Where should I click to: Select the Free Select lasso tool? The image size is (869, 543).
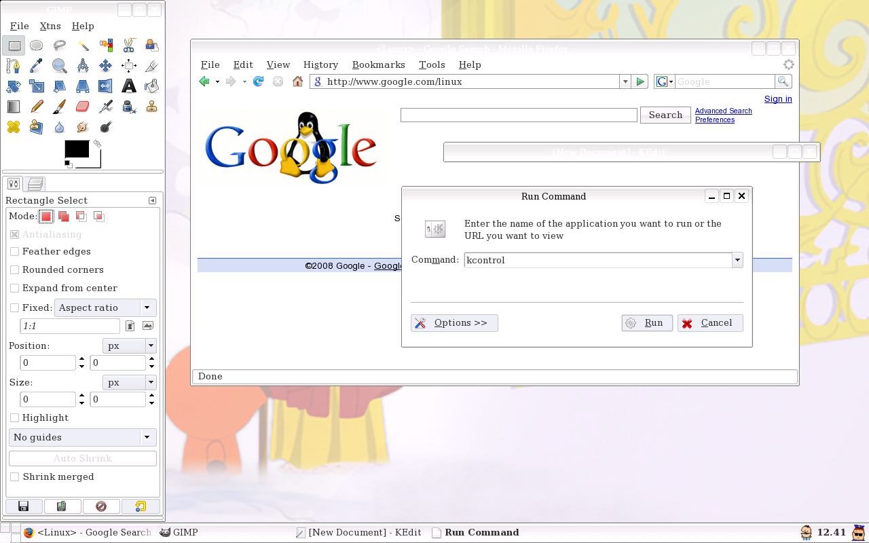point(60,45)
